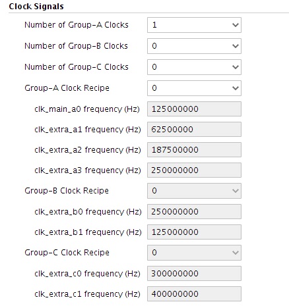The height and width of the screenshot is (306, 289).
Task: Click the clk_extra_c1 frequency field
Action: coord(194,294)
